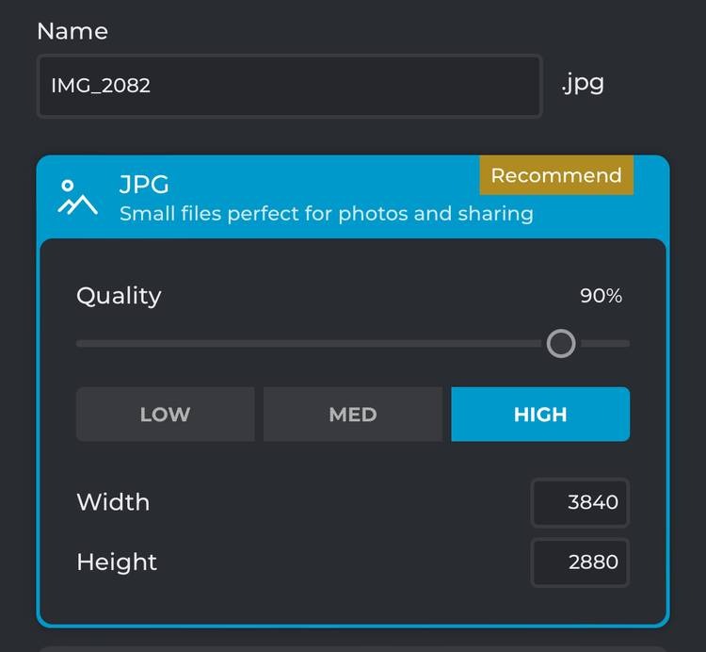Image resolution: width=706 pixels, height=652 pixels.
Task: Select LOW quality preset
Action: (166, 414)
